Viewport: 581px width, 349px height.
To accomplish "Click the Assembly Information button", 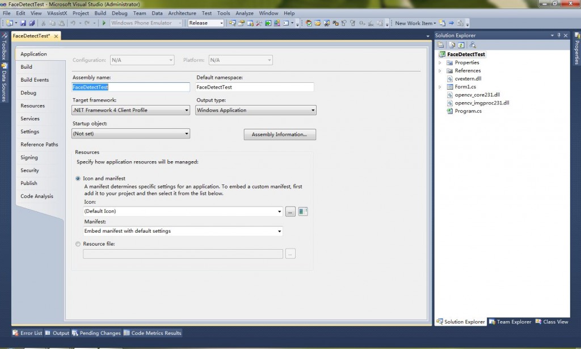I will point(280,134).
